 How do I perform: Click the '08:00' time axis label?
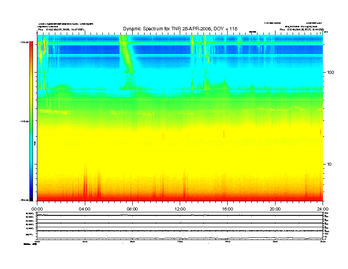coord(132,209)
